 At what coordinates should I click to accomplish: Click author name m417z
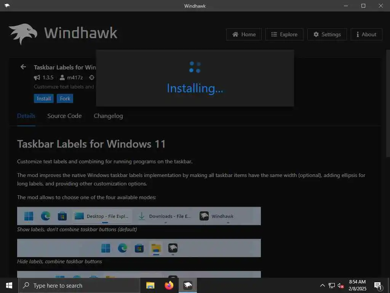[x=75, y=77]
